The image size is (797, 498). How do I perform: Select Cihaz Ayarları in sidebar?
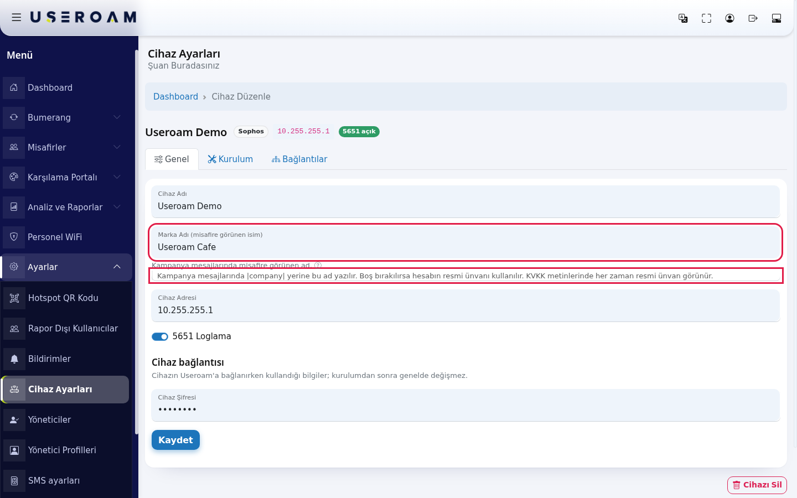pyautogui.click(x=65, y=390)
